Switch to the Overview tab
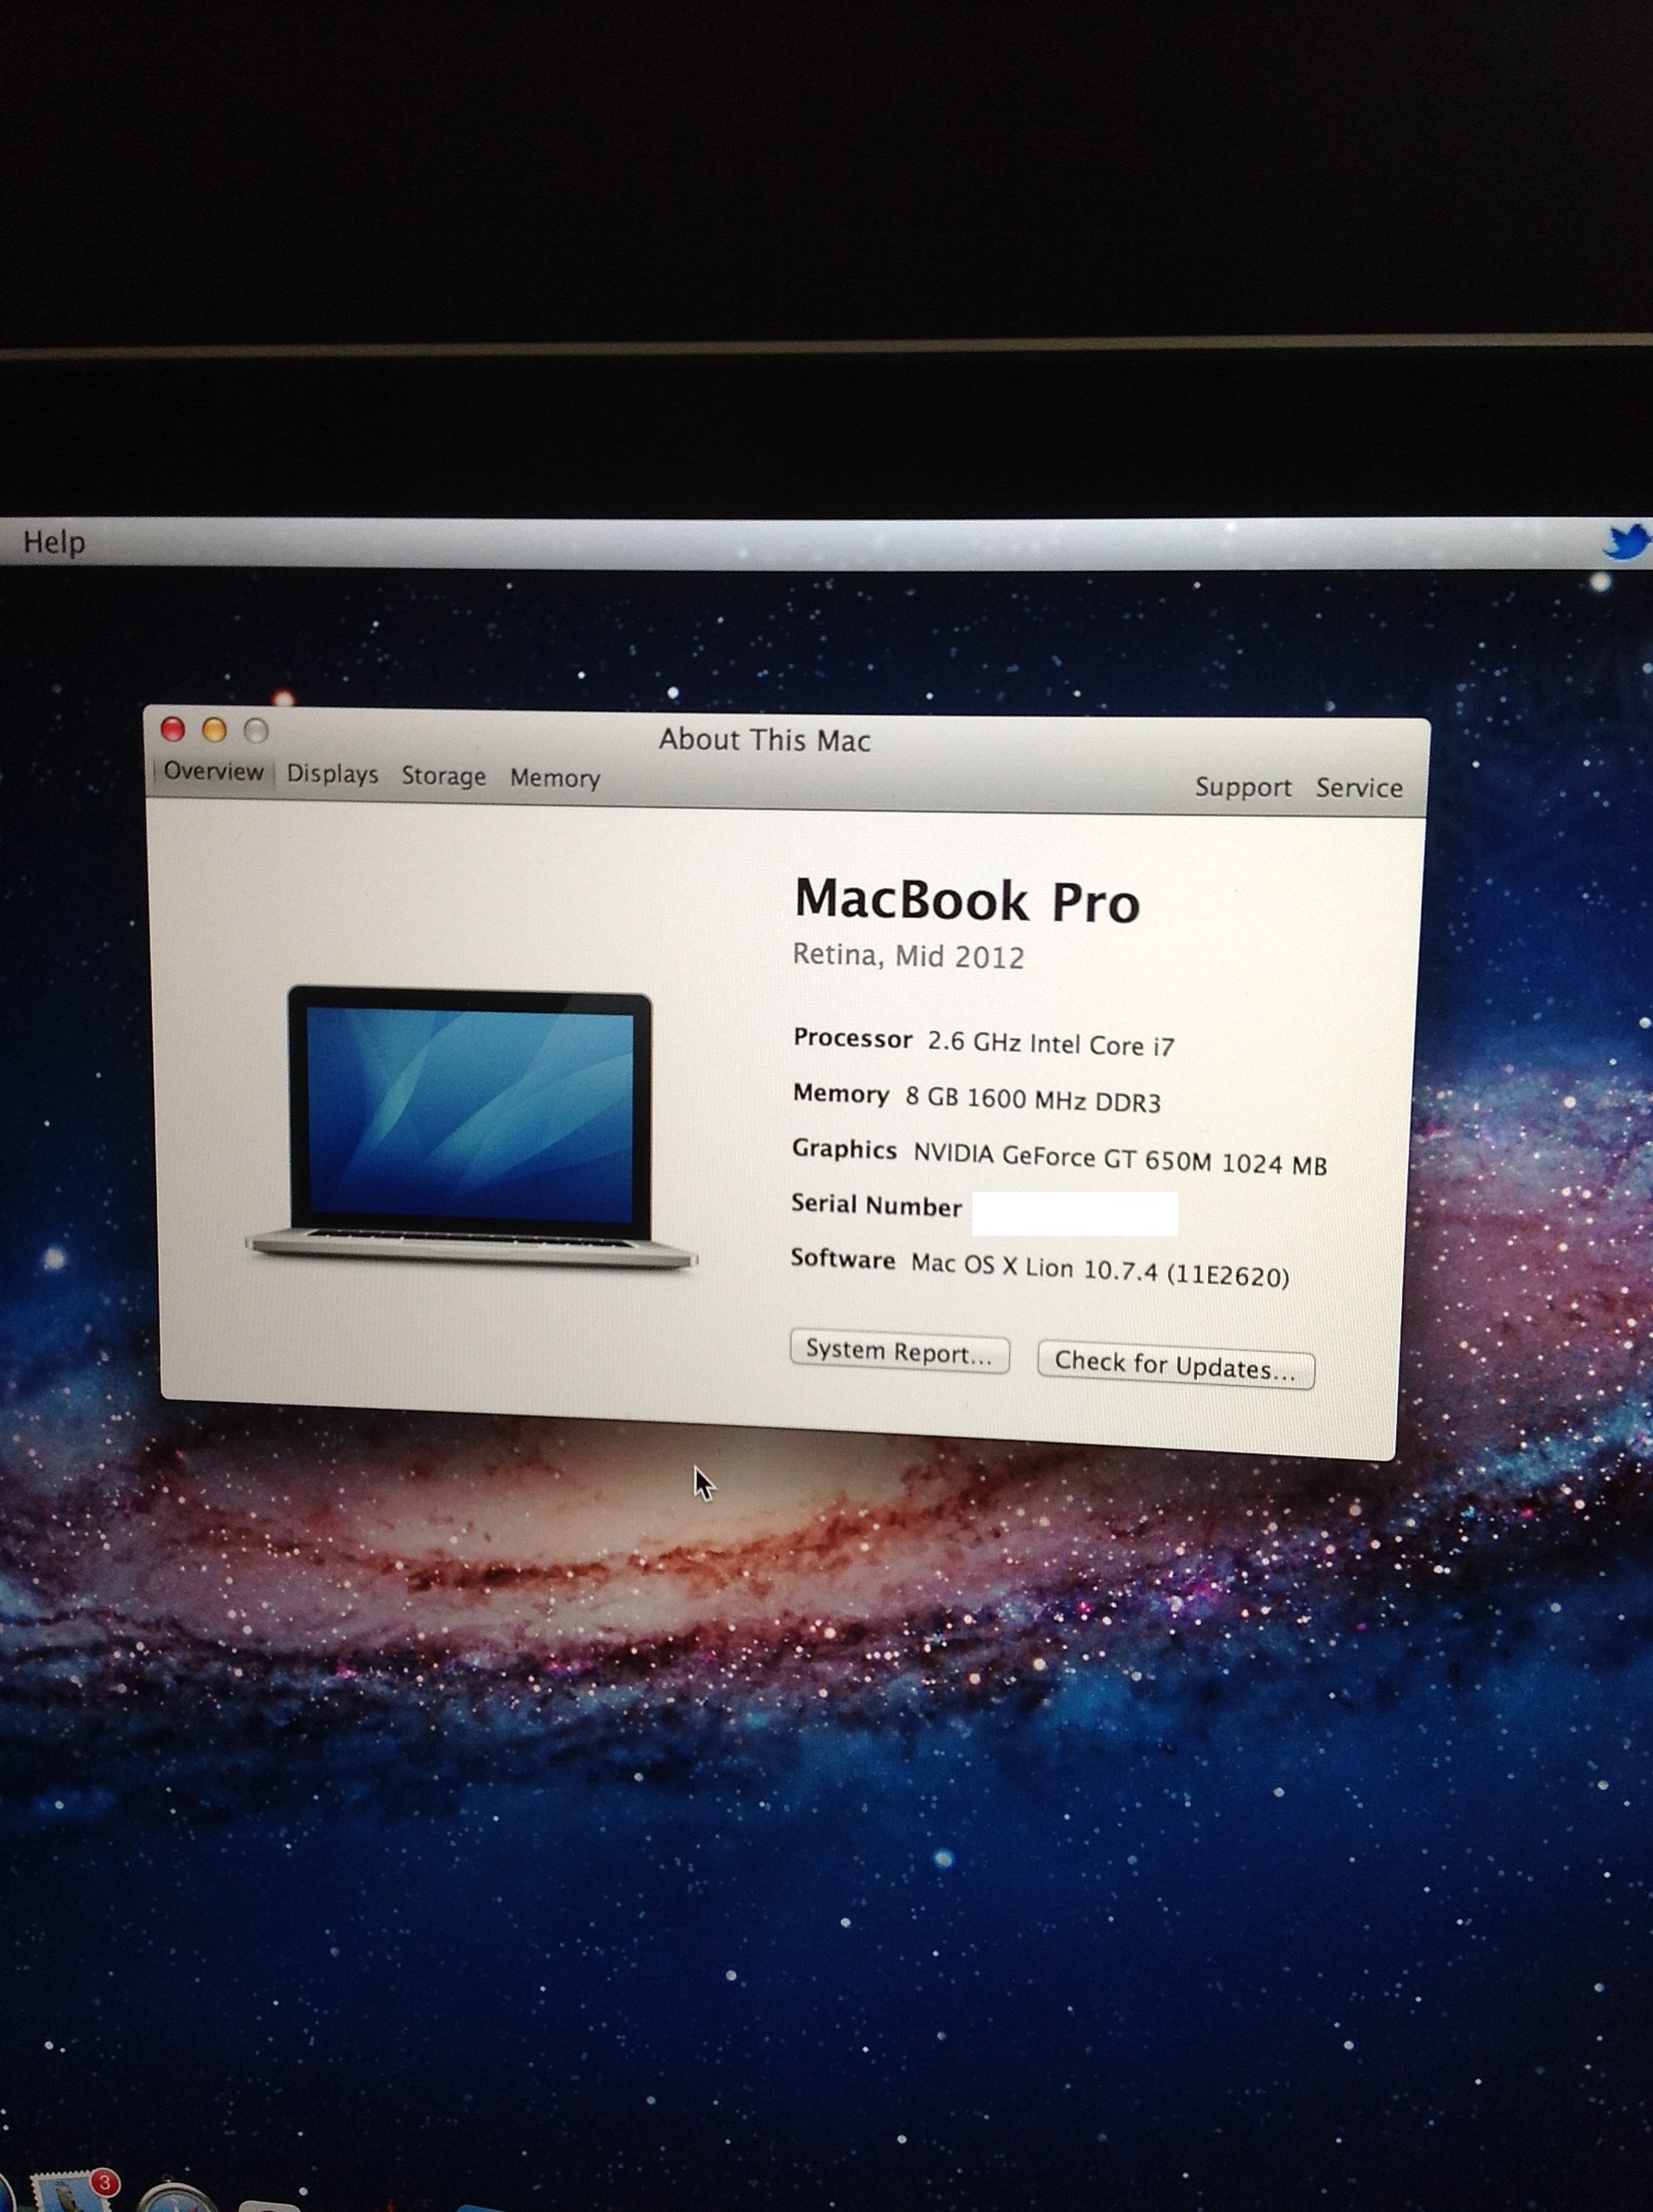Viewport: 1653px width, 2212px height. point(213,771)
